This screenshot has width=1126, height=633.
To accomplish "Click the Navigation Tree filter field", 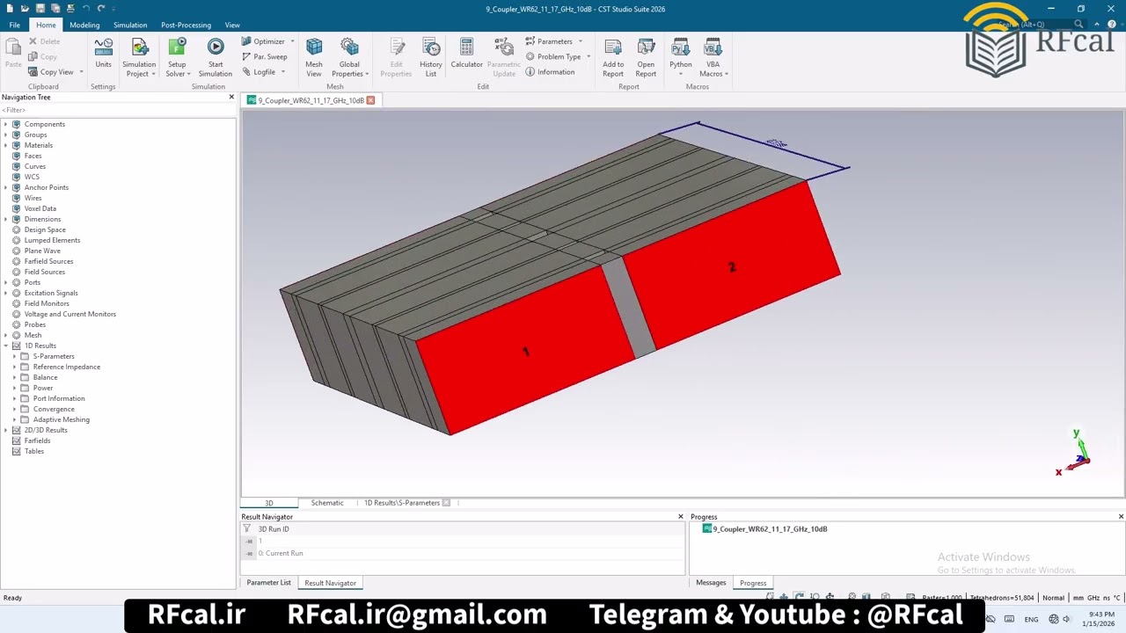I will pyautogui.click(x=118, y=110).
